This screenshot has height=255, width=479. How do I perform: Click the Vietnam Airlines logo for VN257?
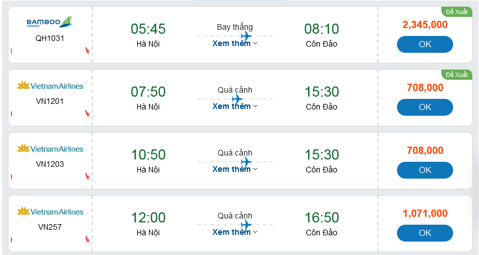tap(50, 212)
